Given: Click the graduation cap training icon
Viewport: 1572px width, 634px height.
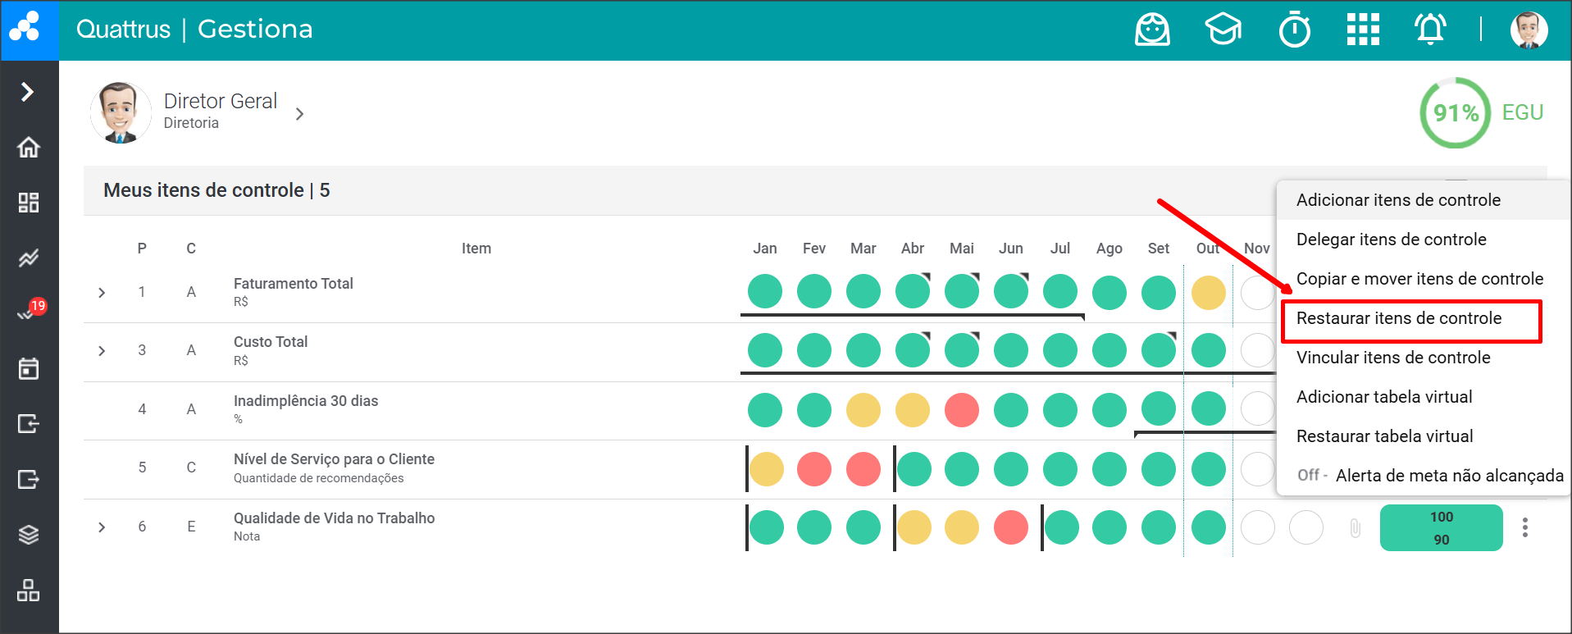Looking at the screenshot, I should coord(1223,30).
